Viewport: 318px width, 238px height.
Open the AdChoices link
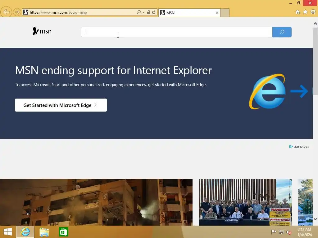299,147
